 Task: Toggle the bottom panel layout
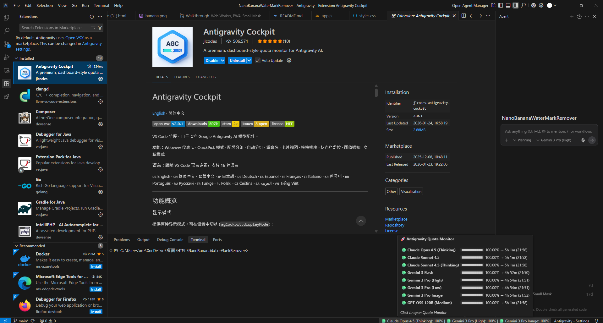click(508, 5)
